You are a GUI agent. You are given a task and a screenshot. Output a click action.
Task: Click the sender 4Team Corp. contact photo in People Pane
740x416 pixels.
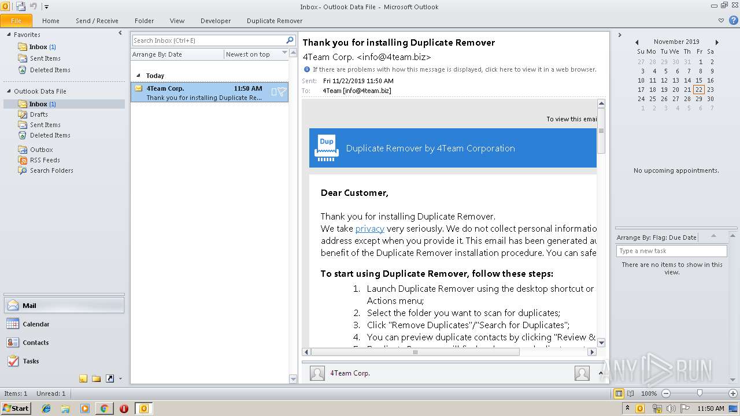317,373
